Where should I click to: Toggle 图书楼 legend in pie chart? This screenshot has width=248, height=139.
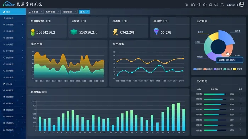[208, 69]
